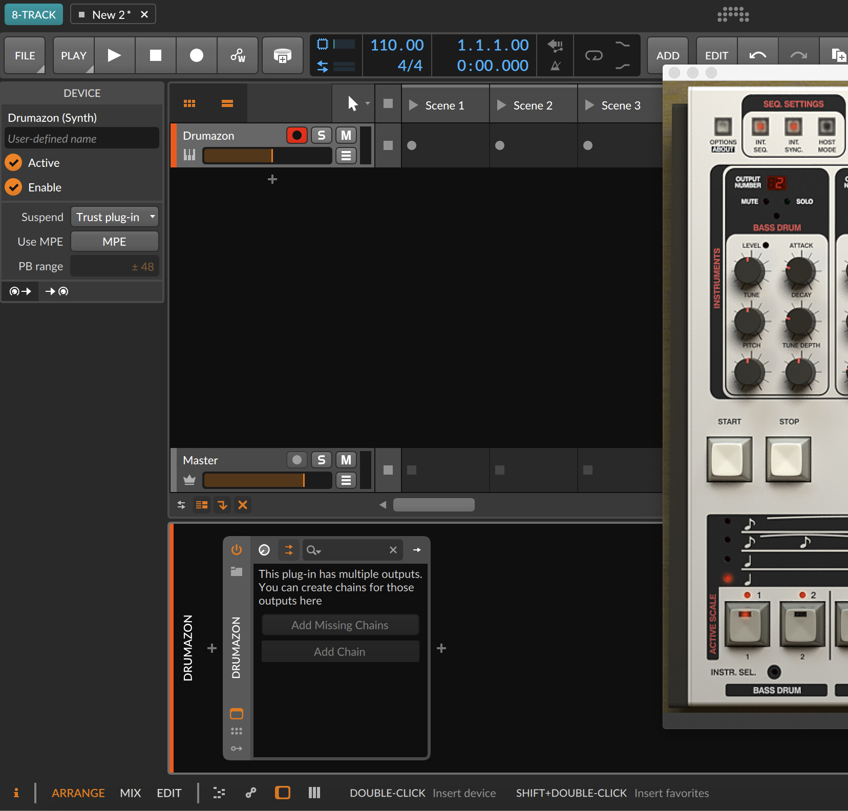Mute the Master track
Screen dimensions: 848x811
346,460
